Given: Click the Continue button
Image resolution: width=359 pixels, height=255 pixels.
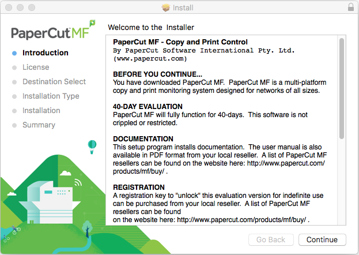Looking at the screenshot, I should pos(322,239).
